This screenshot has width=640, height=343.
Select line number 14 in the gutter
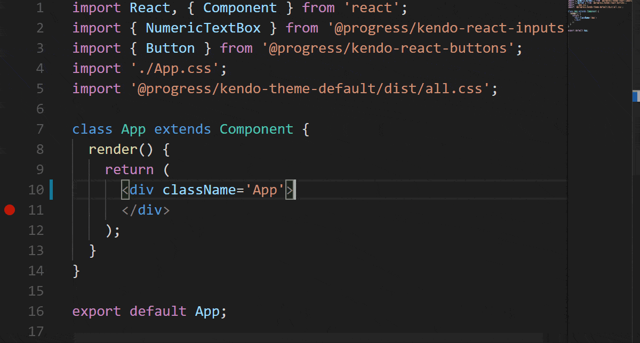tap(36, 271)
